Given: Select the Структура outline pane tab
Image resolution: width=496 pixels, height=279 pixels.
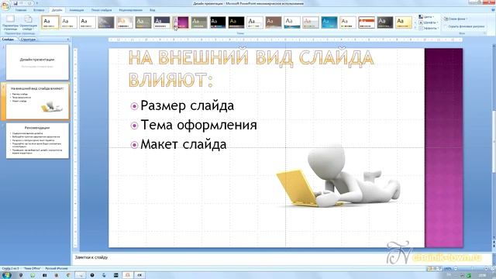Looking at the screenshot, I should 28,40.
